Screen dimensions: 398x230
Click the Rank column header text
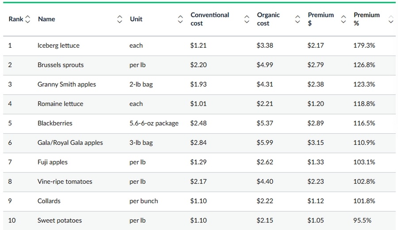pyautogui.click(x=16, y=19)
